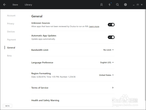Click the date and time format text
This screenshot has height=110, width=146.
coord(53,77)
